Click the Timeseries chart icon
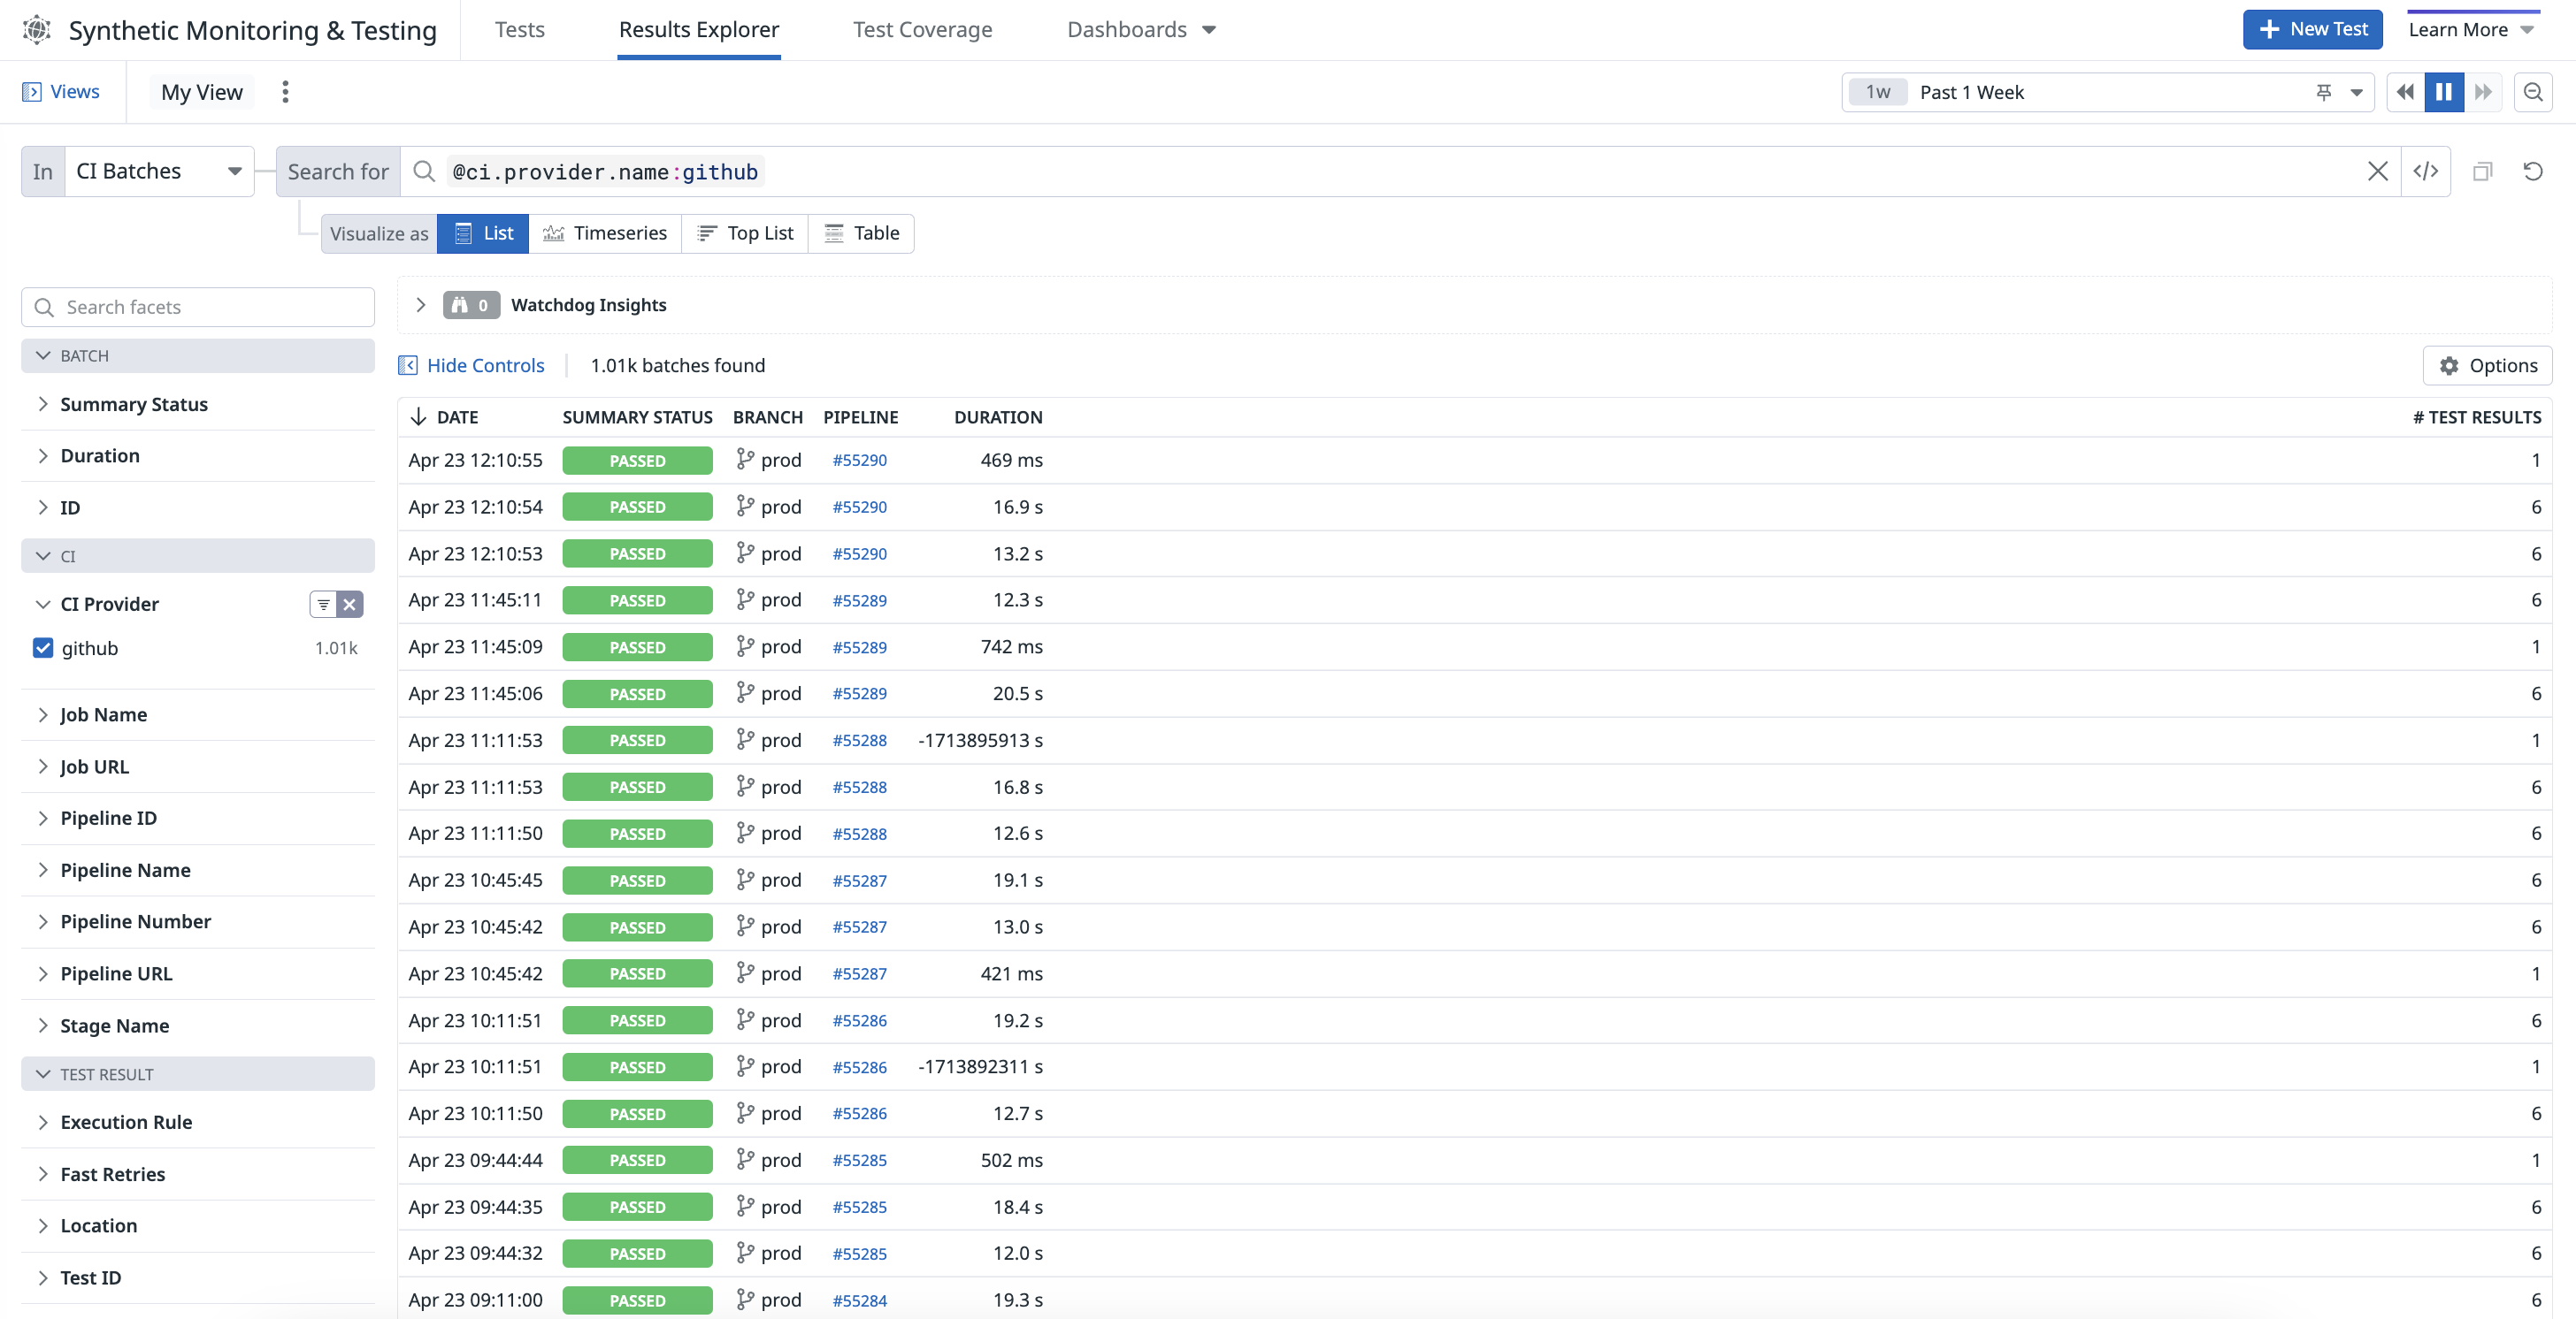 [x=553, y=233]
